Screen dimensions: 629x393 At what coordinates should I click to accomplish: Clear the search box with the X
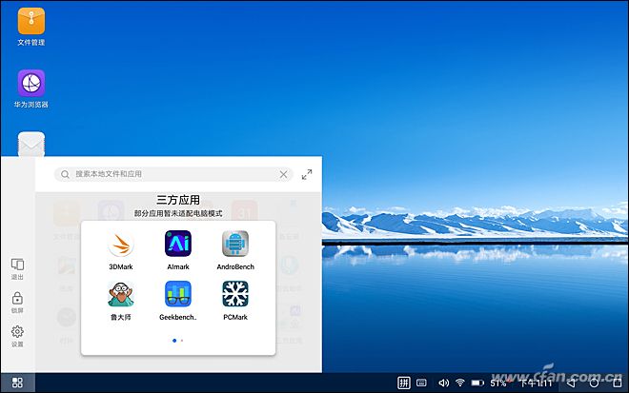(x=283, y=175)
